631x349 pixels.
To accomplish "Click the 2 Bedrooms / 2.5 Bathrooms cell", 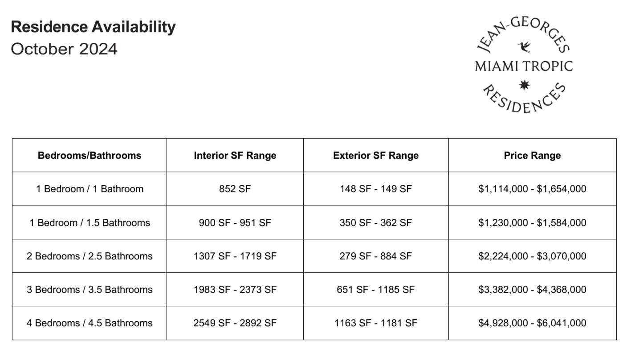I will pos(90,256).
